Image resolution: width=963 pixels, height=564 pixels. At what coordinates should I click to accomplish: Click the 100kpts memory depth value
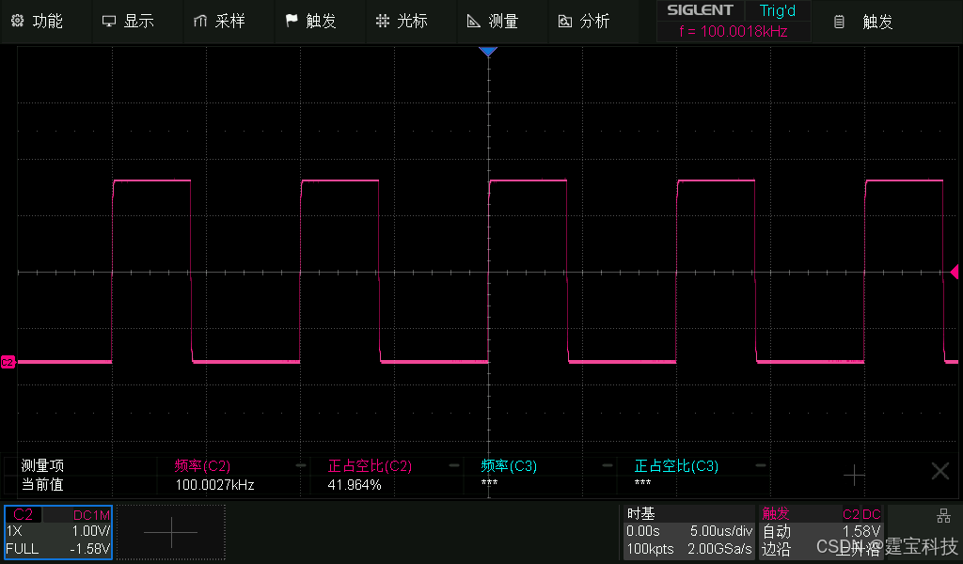(x=650, y=549)
